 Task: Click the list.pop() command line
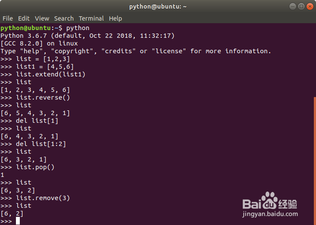[35, 167]
